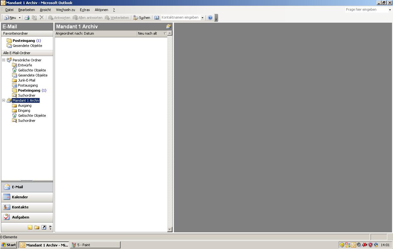Switch to the Aufgaben pane

click(x=27, y=217)
